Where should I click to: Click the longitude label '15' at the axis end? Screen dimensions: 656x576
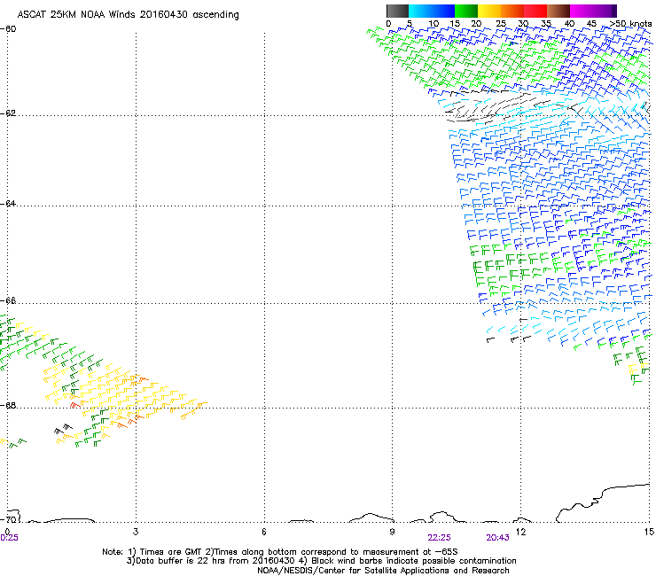(650, 532)
